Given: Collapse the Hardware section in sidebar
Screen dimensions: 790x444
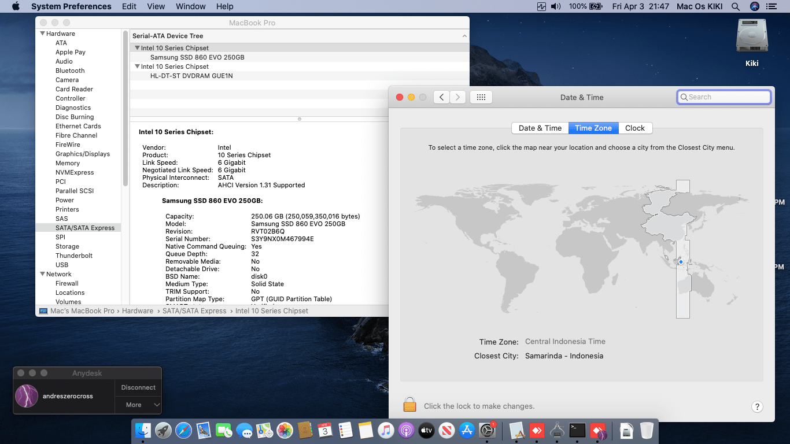Looking at the screenshot, I should pyautogui.click(x=43, y=34).
